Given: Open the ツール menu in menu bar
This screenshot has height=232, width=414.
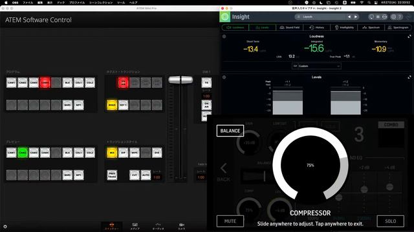Looking at the screenshot, I should pyautogui.click(x=121, y=3).
